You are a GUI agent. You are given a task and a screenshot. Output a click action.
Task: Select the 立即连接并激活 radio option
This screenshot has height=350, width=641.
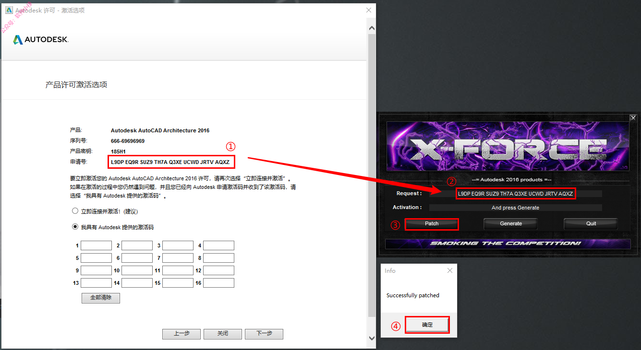click(x=75, y=211)
